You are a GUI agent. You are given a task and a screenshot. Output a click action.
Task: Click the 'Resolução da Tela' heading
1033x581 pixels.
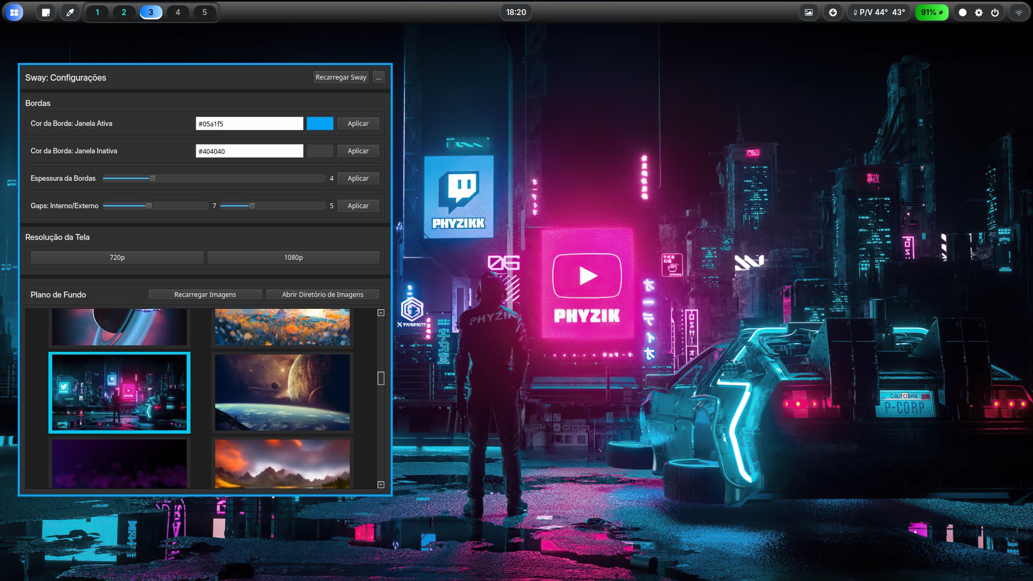(58, 237)
